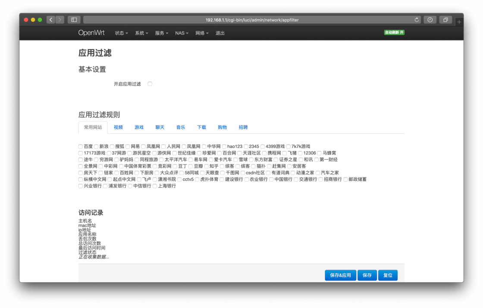Switch to the 视频 tab
This screenshot has height=308, width=483.
coord(118,127)
